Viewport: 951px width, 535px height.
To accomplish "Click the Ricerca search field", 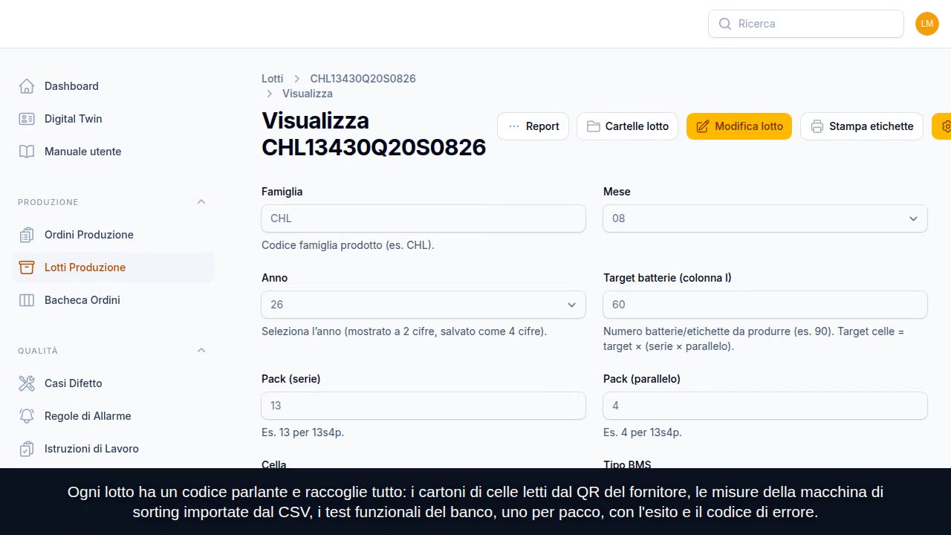I will [806, 24].
